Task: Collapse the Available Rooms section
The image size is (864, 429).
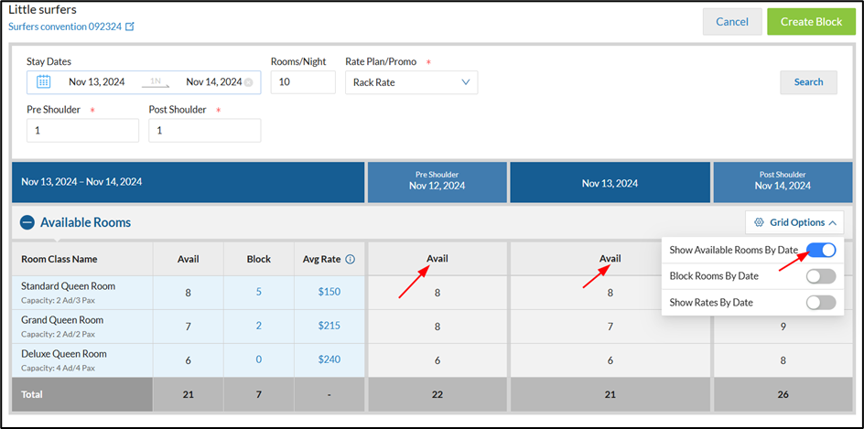Action: [x=27, y=222]
